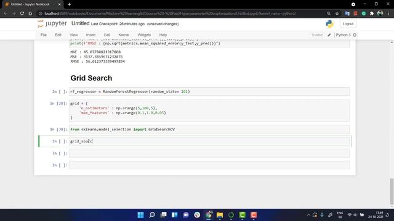Open the browser extensions puzzle icon
This screenshot has width=394, height=221.
point(372,14)
